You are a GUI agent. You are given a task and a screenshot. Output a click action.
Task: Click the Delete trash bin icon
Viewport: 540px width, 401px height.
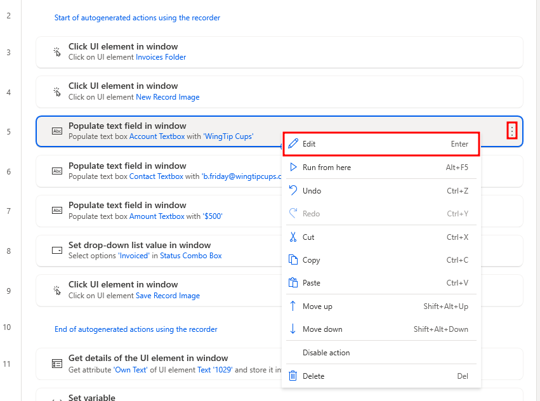tap(294, 376)
